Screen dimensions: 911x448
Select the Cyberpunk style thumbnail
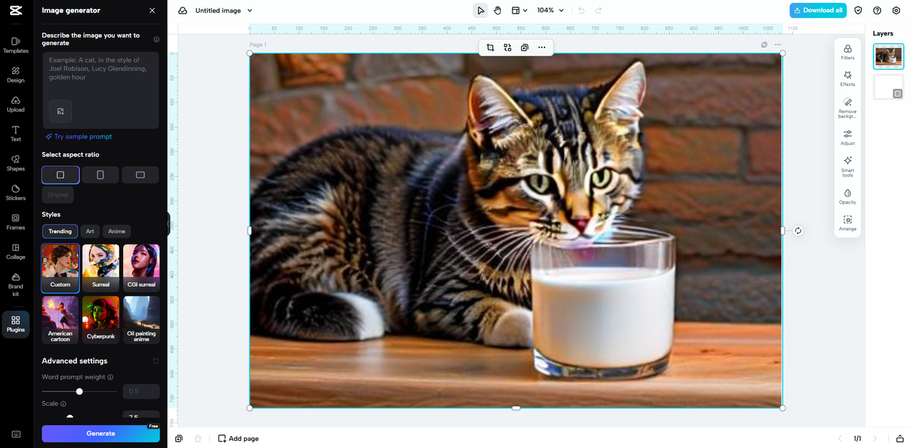[x=101, y=319]
